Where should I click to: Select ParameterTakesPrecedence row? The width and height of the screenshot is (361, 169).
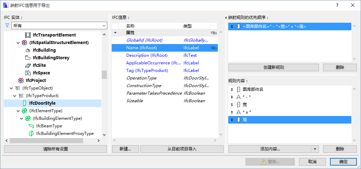coord(164,93)
